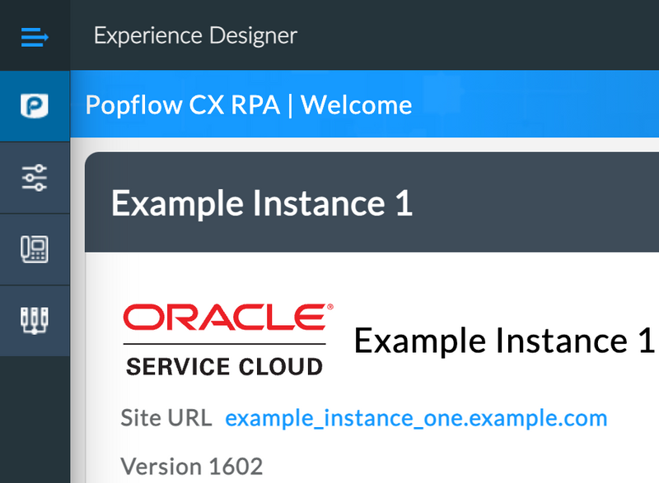Viewport: 659px width, 483px height.
Task: Select the Popflow CX RPA banner text
Action: 182,104
